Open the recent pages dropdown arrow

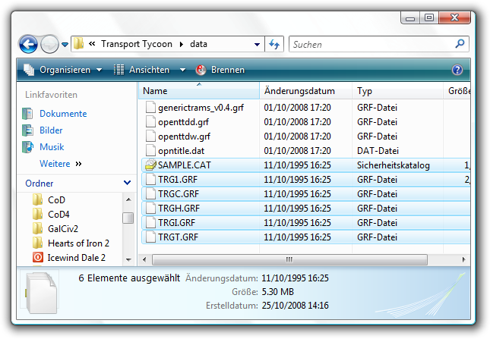65,45
